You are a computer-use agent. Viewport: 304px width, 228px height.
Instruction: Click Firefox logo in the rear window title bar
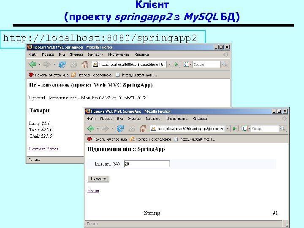(x=30, y=47)
